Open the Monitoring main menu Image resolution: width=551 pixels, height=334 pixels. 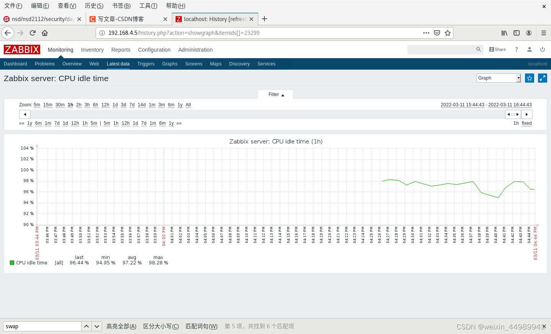pos(60,50)
